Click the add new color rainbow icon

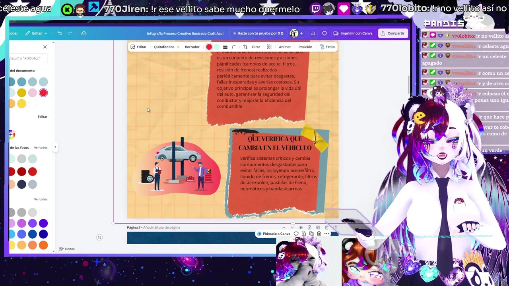point(12,135)
